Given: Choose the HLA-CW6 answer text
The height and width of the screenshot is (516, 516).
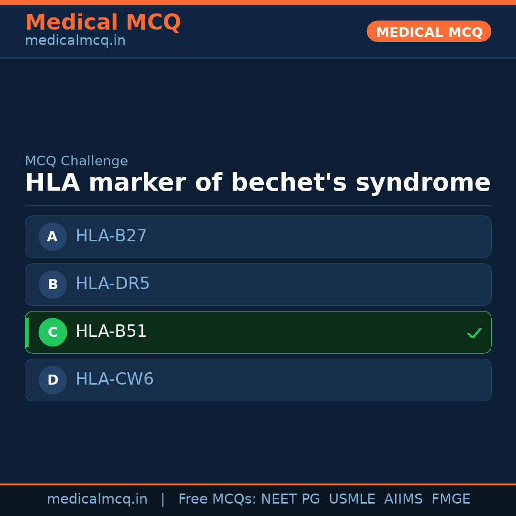Looking at the screenshot, I should click(x=114, y=379).
